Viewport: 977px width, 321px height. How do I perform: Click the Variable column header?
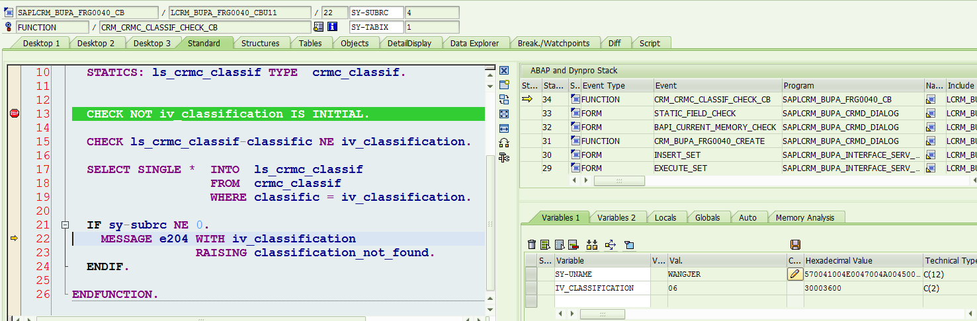pyautogui.click(x=602, y=261)
